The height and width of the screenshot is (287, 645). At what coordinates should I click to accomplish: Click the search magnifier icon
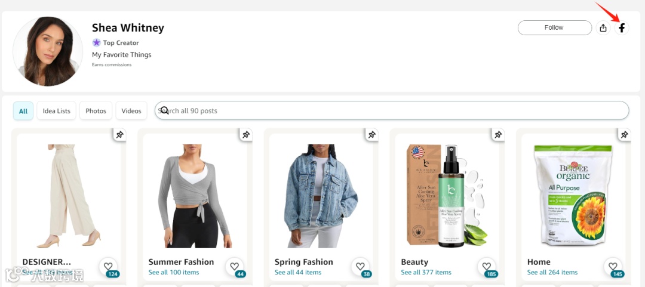164,110
